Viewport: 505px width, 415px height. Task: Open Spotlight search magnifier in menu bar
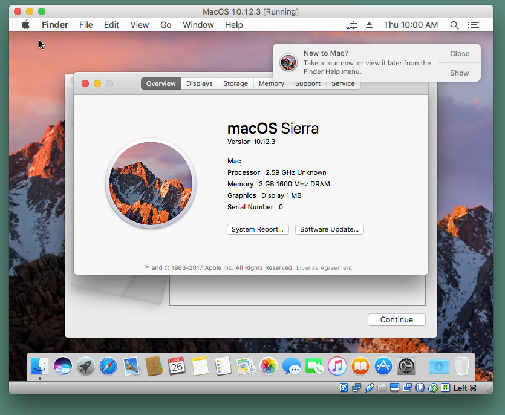pyautogui.click(x=454, y=25)
